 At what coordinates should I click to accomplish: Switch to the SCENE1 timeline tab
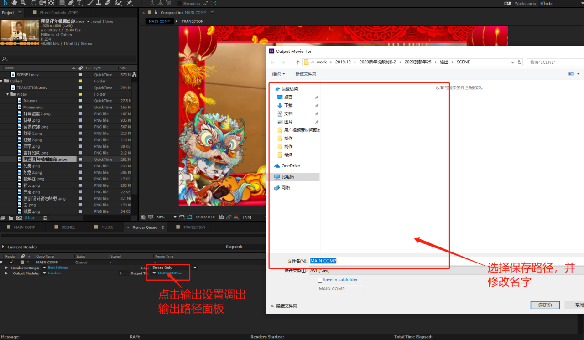[68, 227]
